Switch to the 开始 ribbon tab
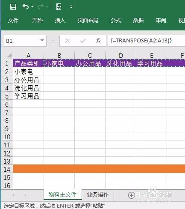Screen dimensions: 185x209 click(x=38, y=20)
